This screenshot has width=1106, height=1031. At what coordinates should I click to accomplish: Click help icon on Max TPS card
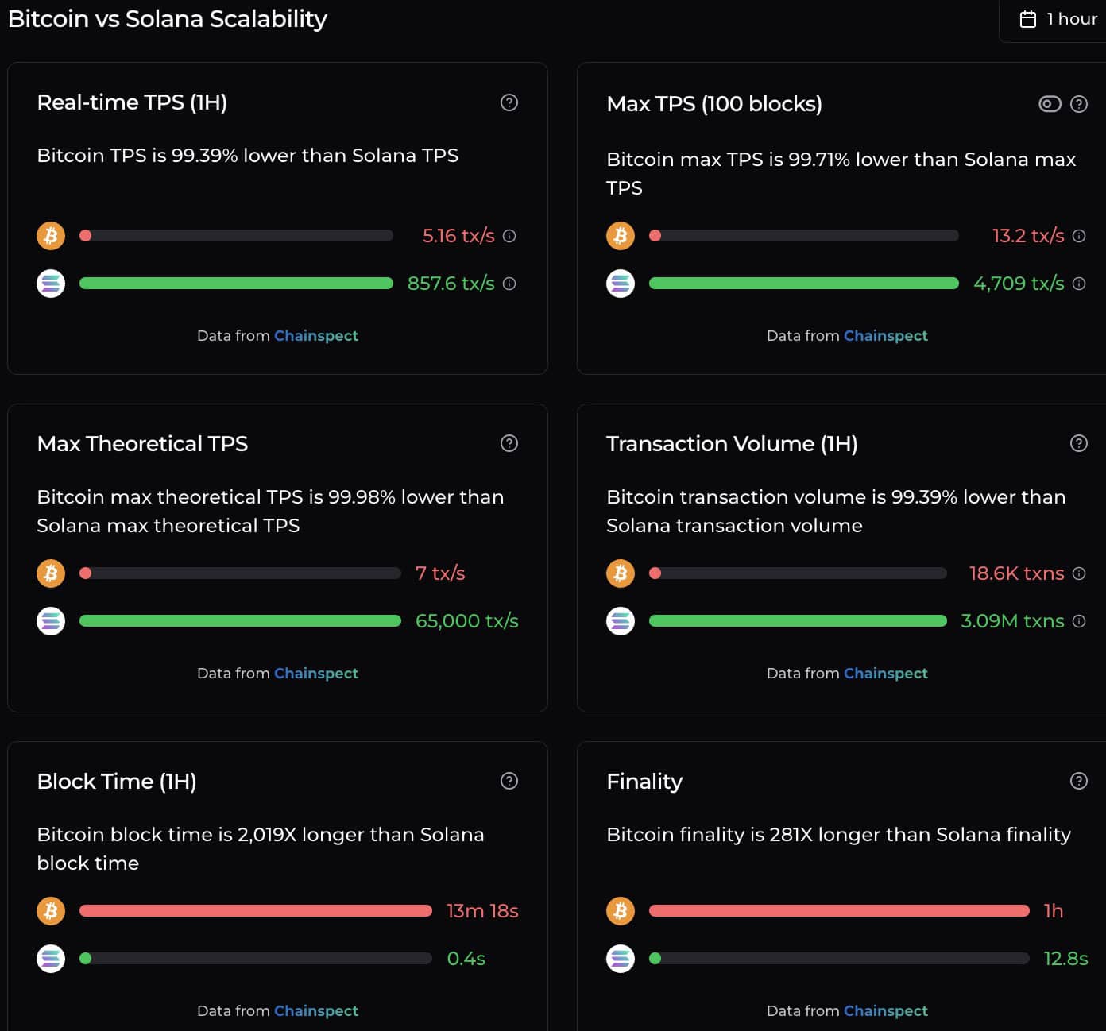point(1078,104)
